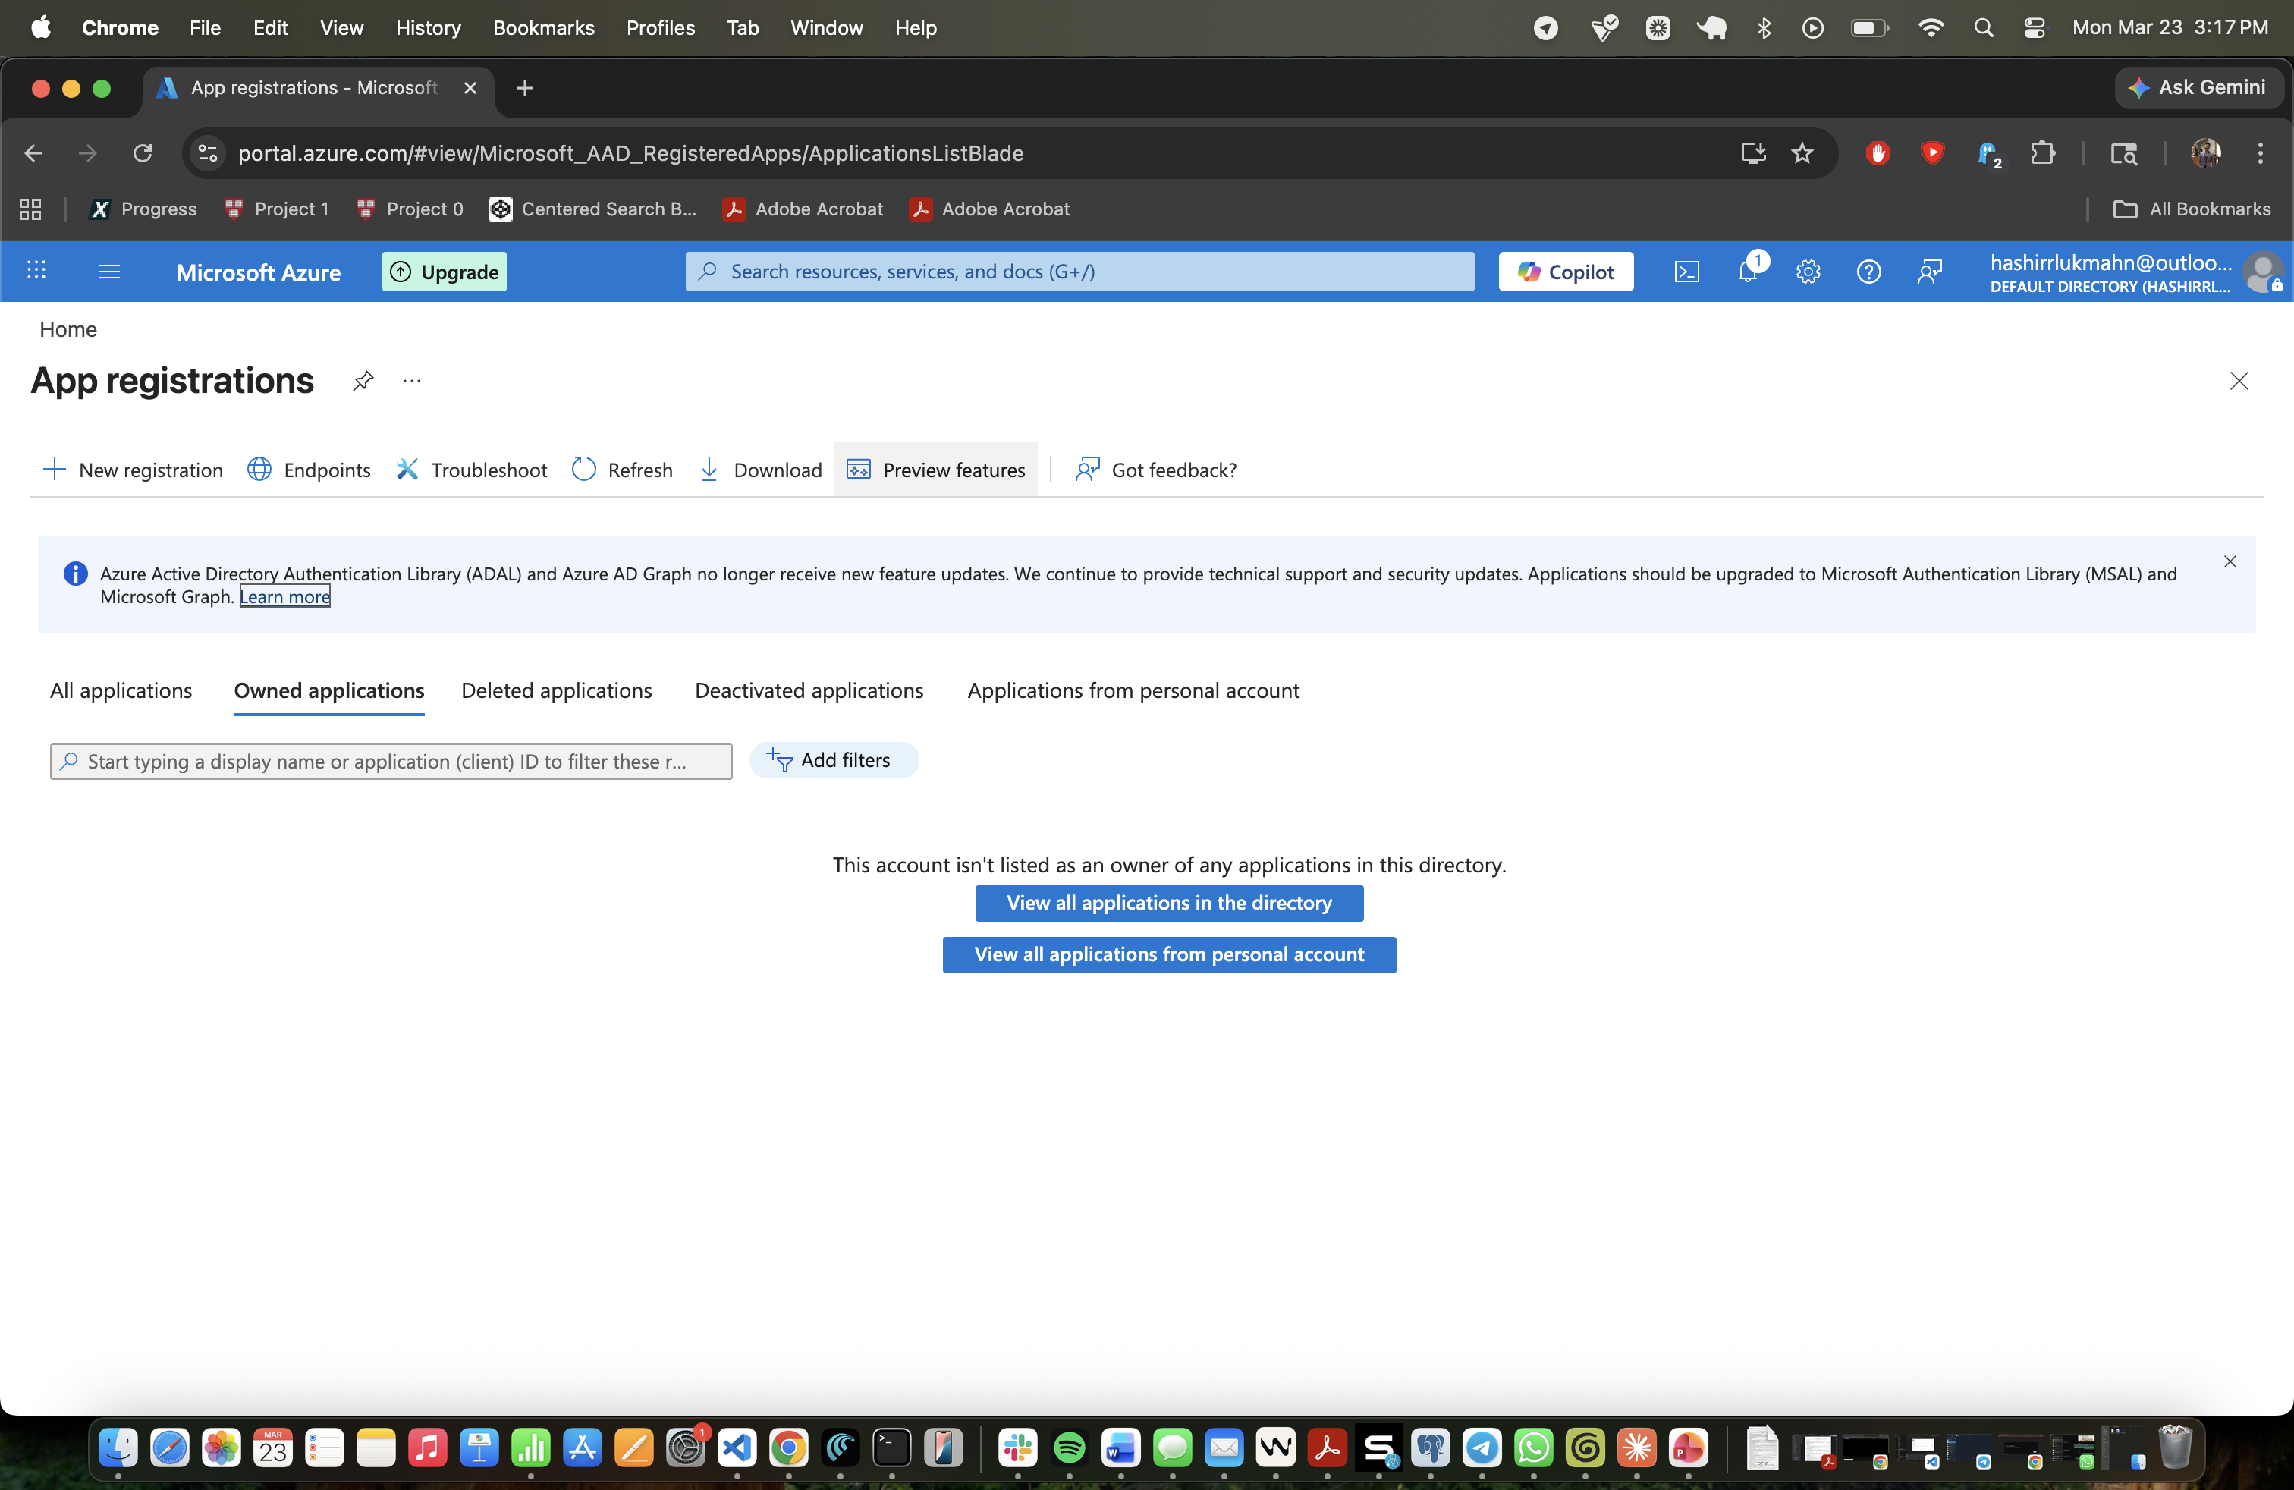Click the display name filter field
The image size is (2294, 1490).
(x=389, y=762)
